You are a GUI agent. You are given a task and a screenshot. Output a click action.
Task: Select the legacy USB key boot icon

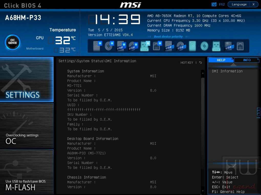(x=216, y=46)
